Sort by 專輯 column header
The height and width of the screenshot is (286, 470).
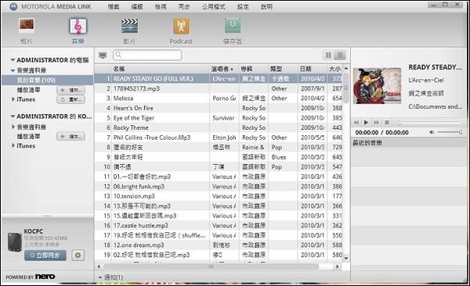coord(253,69)
